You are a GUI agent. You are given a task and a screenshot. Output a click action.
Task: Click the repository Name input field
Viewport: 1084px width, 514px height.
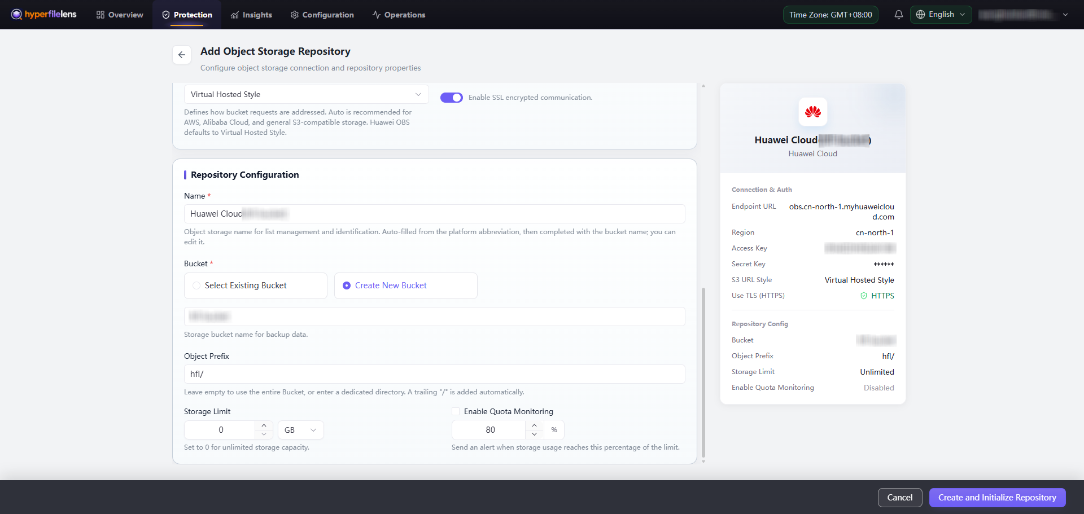pyautogui.click(x=435, y=214)
